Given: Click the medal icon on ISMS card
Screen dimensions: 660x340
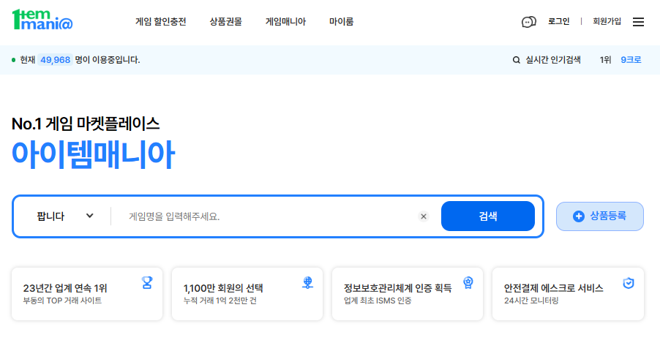Looking at the screenshot, I should [x=468, y=282].
